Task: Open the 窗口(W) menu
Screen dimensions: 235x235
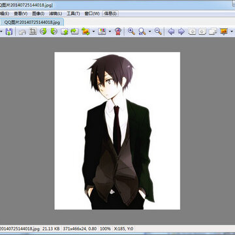Action: pos(92,14)
